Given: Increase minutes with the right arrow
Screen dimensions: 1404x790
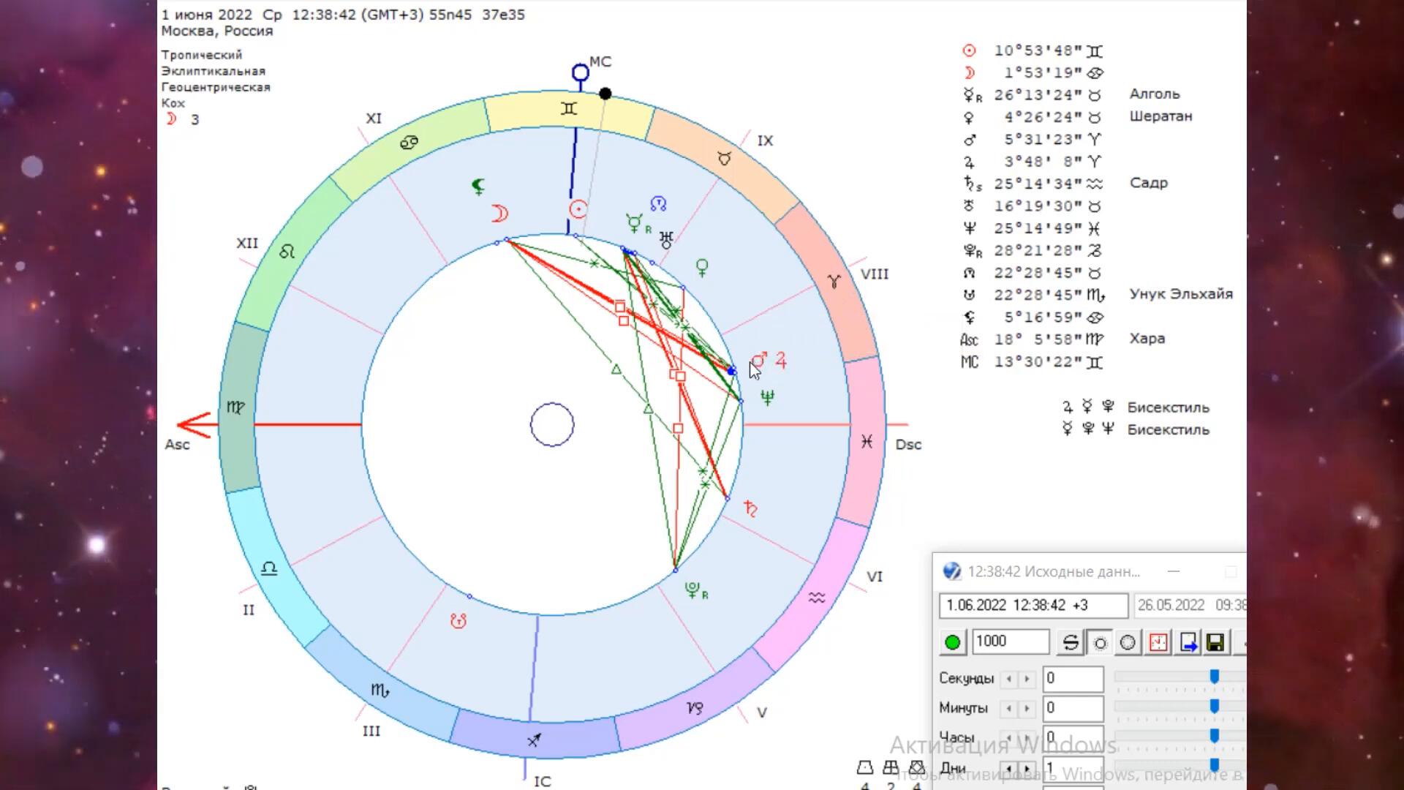Looking at the screenshot, I should click(1027, 708).
